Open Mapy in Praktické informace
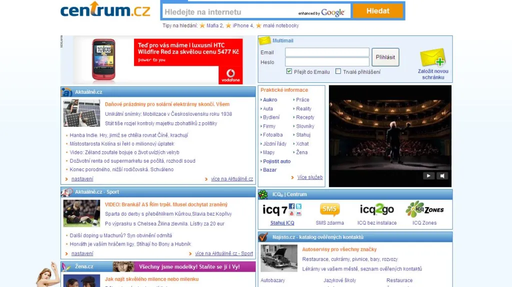This screenshot has height=287, width=512. tap(268, 152)
